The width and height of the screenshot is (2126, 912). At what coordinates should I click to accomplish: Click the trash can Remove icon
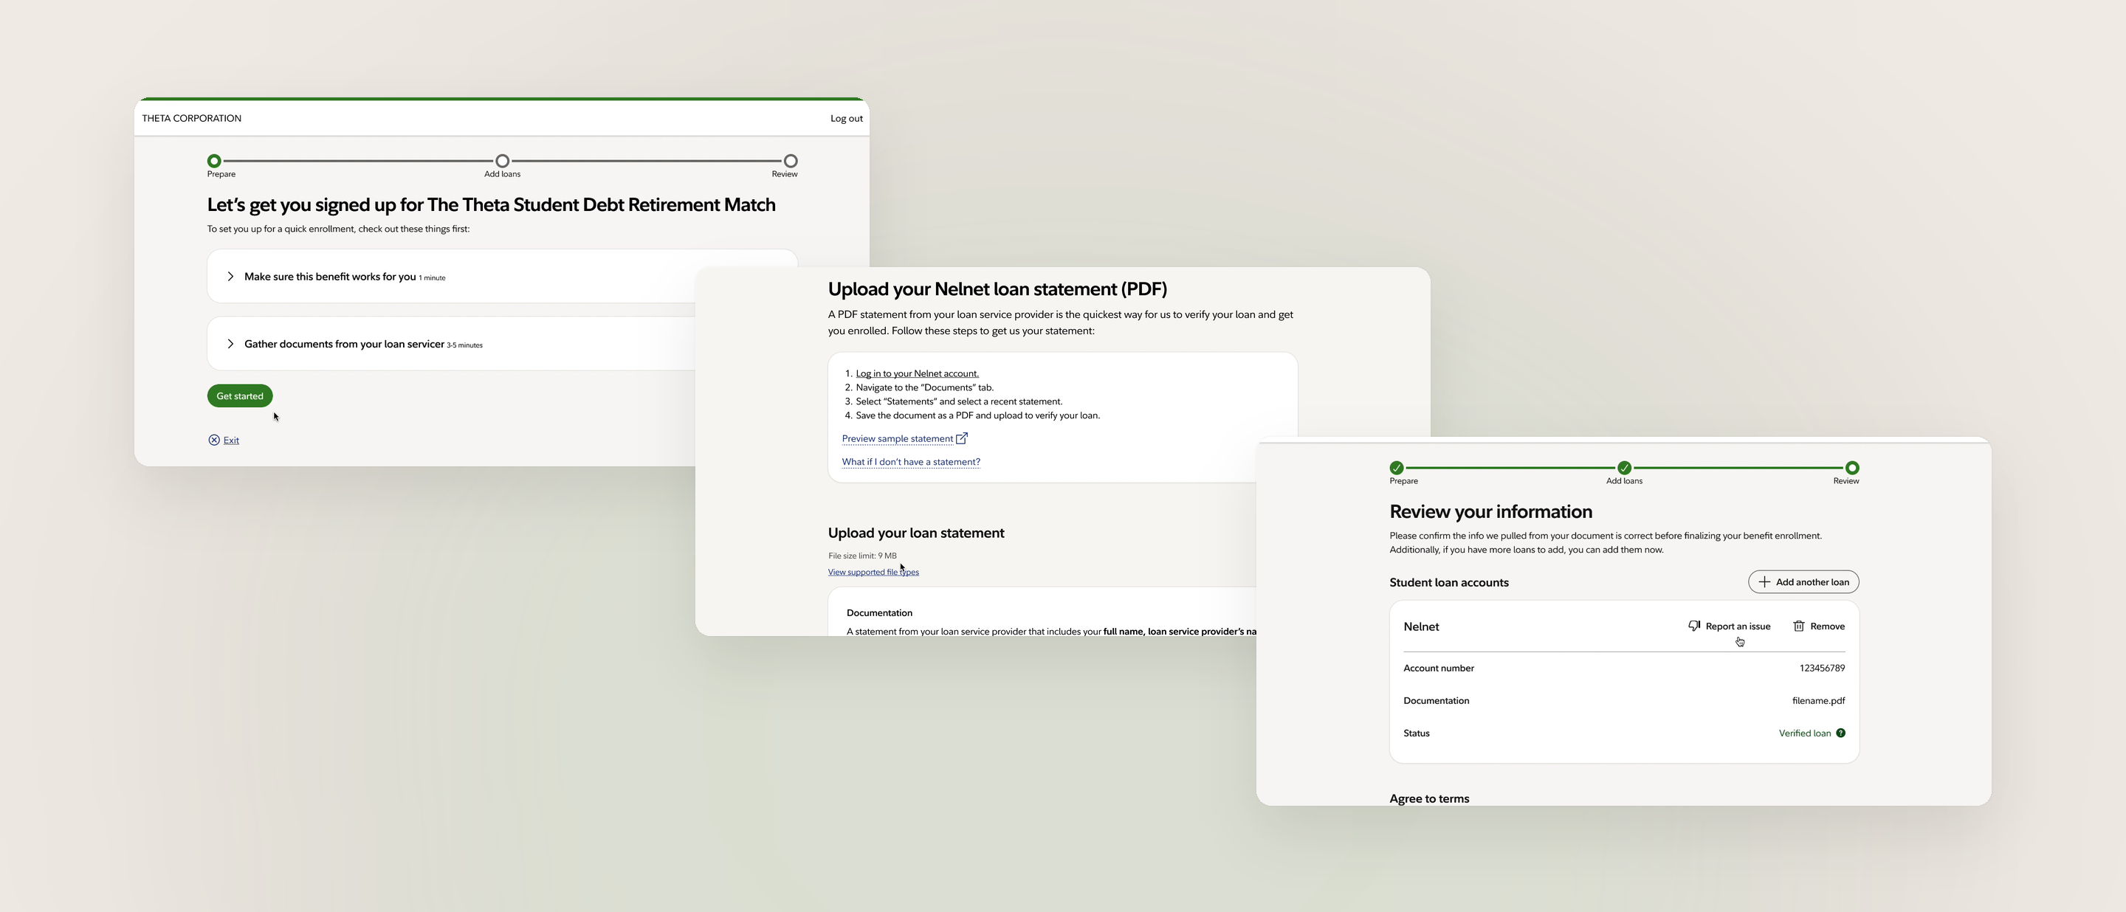[1798, 626]
